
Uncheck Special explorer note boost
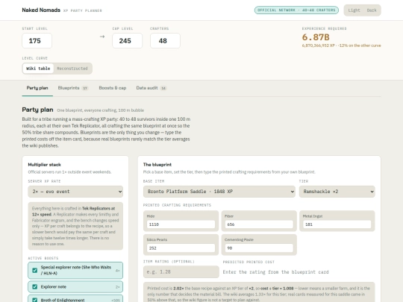pos(35,270)
